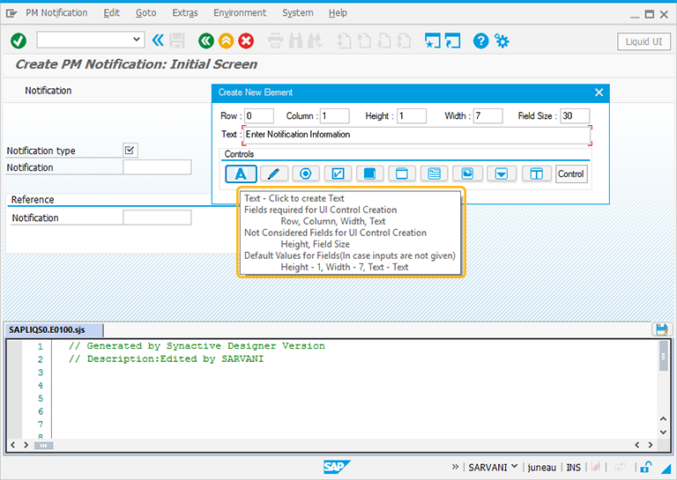The height and width of the screenshot is (480, 677).
Task: Click the Width field in dialog
Action: [488, 116]
